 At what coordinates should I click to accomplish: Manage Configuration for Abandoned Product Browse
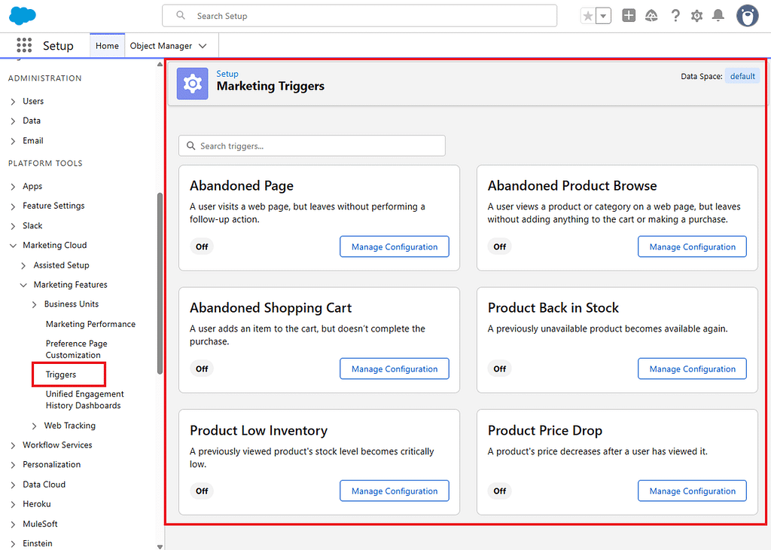(x=693, y=246)
